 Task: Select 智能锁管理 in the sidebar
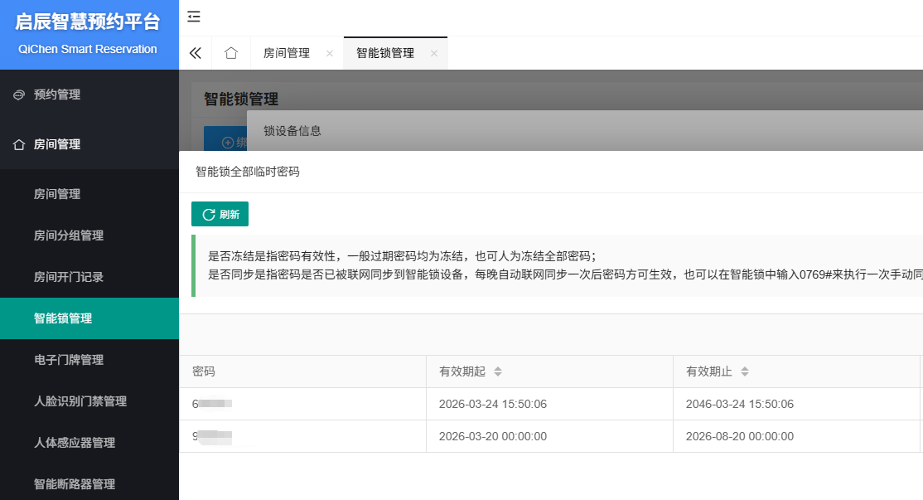(63, 318)
